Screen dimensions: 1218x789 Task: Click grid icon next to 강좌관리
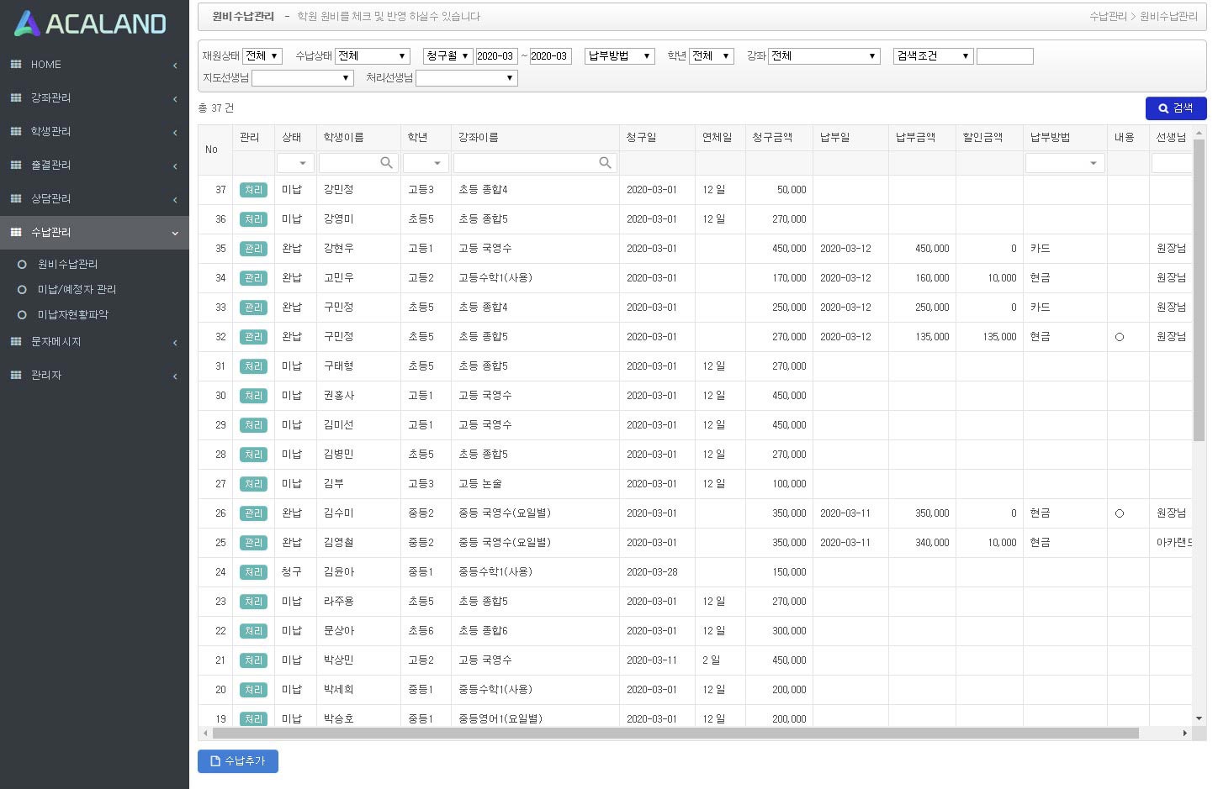16,98
